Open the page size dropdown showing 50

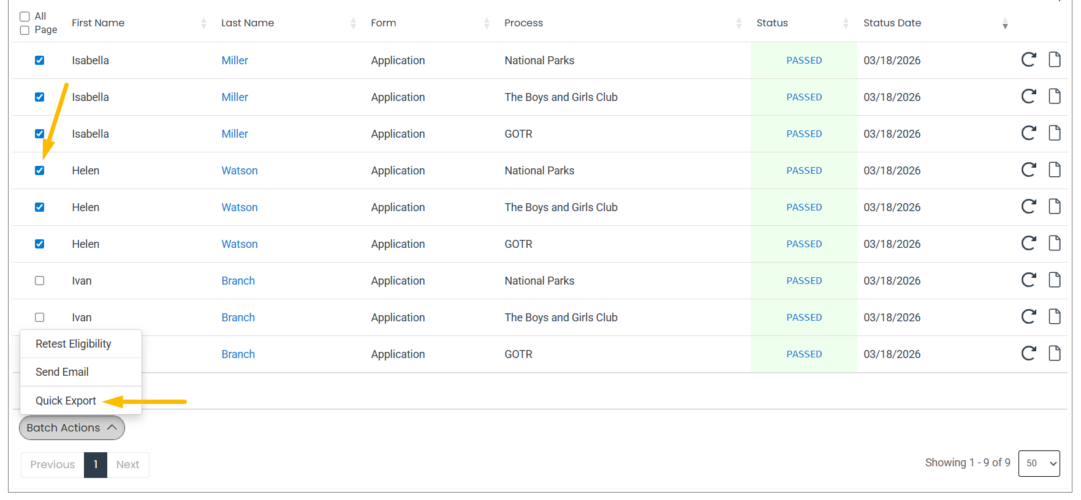tap(1039, 463)
